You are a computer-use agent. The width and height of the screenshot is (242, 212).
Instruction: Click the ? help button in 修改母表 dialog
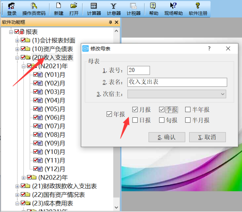click(x=209, y=49)
